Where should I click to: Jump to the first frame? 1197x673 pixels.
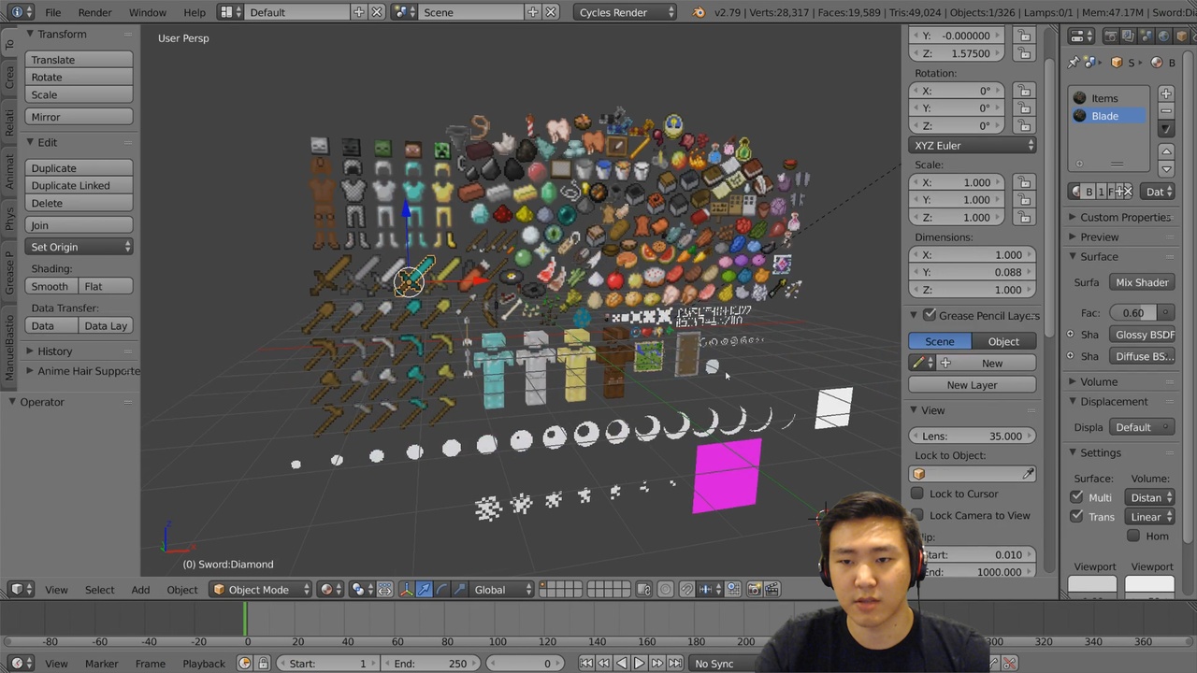pos(586,663)
